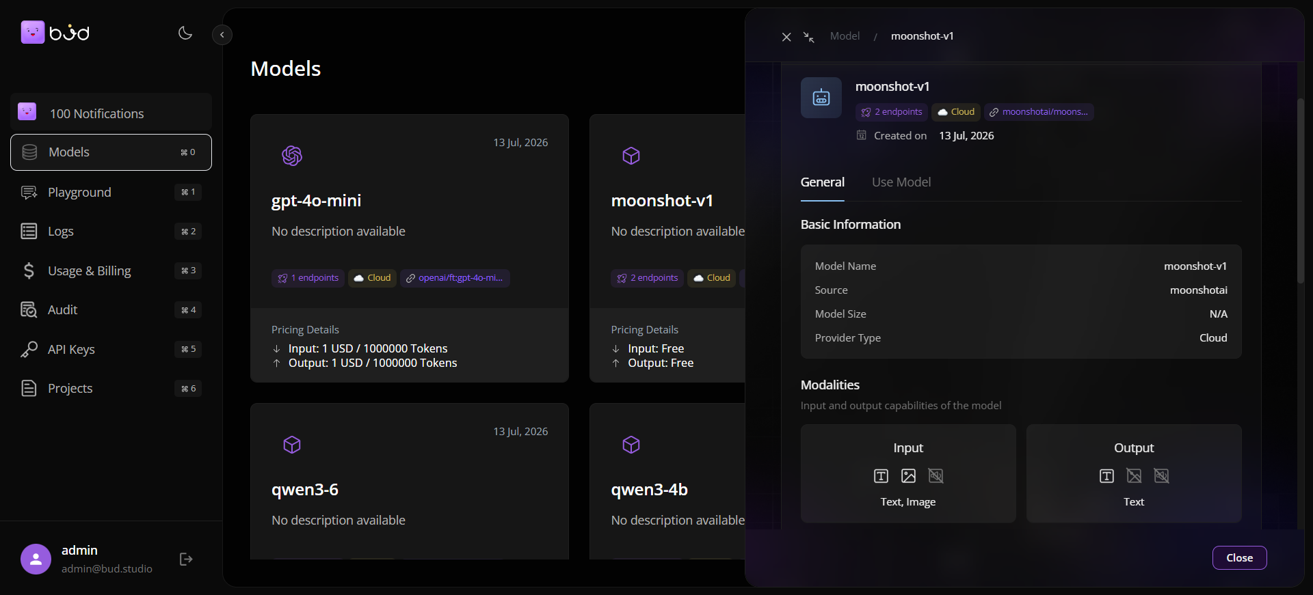
Task: Click the Close button in drawer
Action: click(x=1240, y=558)
